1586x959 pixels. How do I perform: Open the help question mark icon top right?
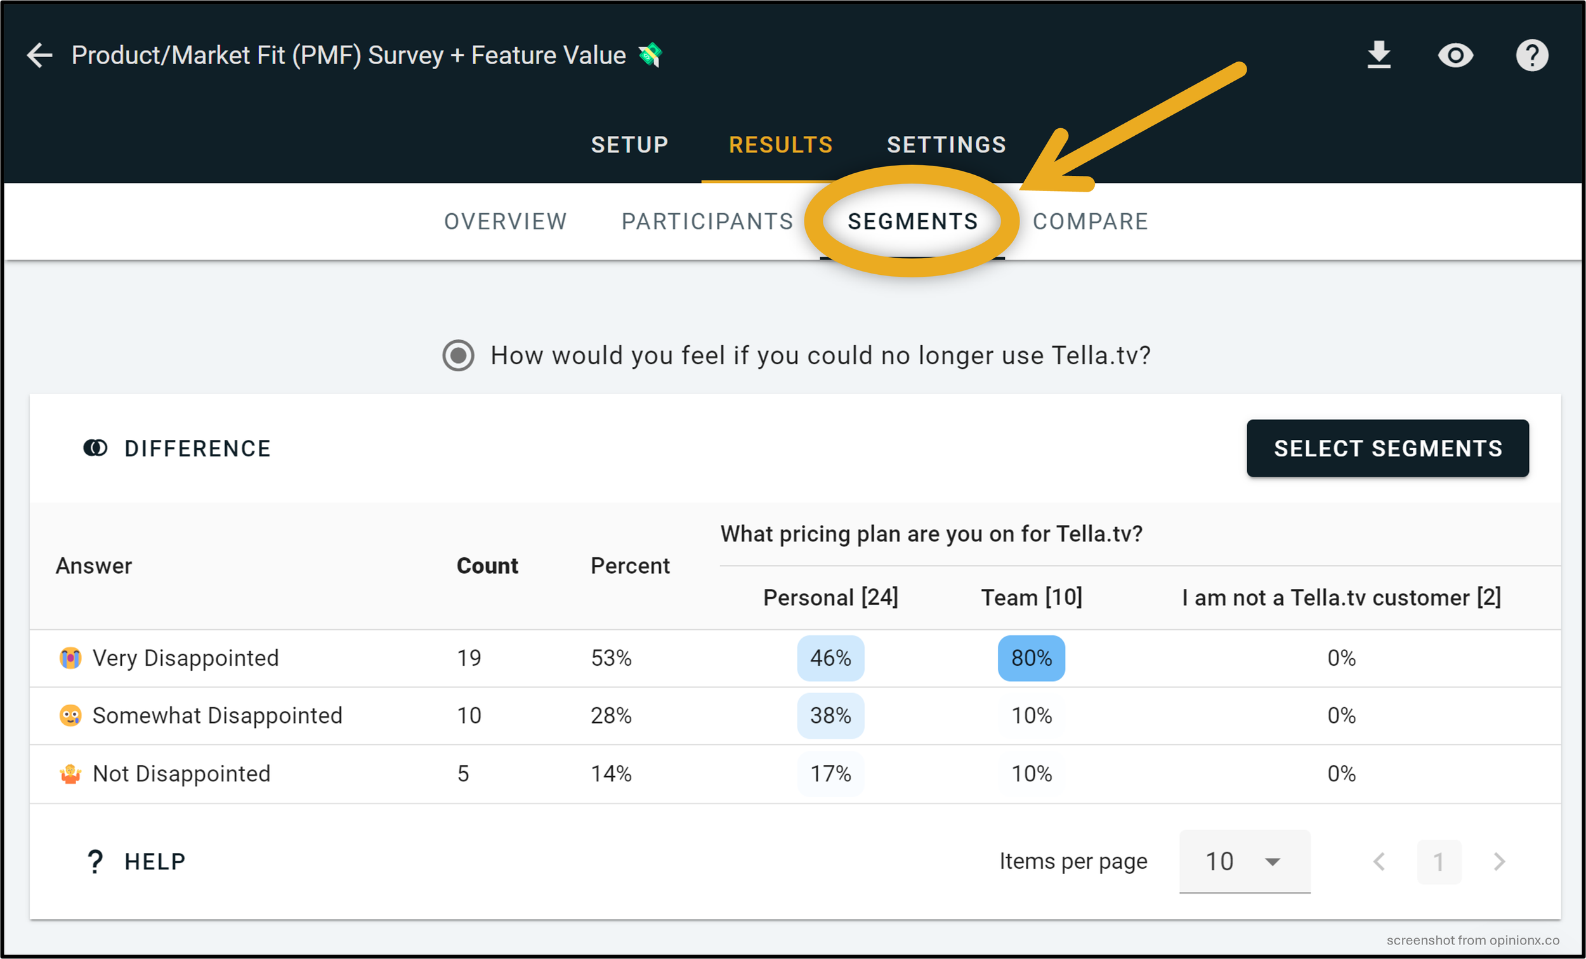pyautogui.click(x=1531, y=55)
